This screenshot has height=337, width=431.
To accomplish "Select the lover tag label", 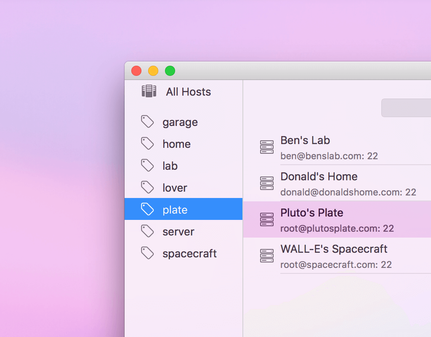I will tap(175, 188).
